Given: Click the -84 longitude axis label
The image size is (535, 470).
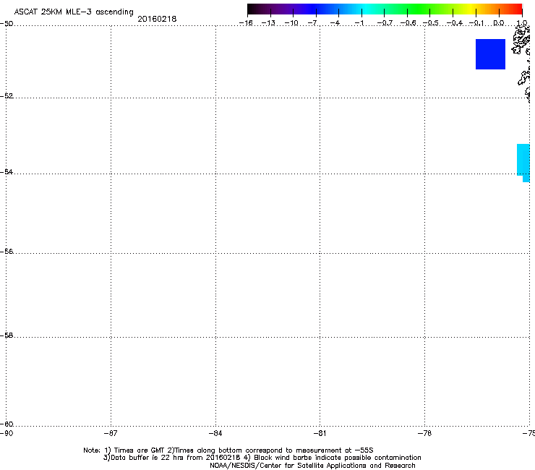Looking at the screenshot, I should (215, 433).
